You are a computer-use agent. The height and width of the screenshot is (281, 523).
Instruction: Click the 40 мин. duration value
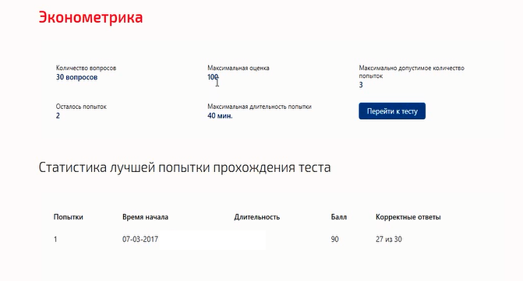[220, 116]
